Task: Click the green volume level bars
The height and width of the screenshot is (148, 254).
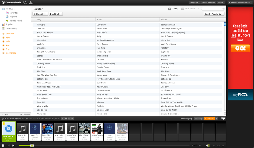Action: 209,145
